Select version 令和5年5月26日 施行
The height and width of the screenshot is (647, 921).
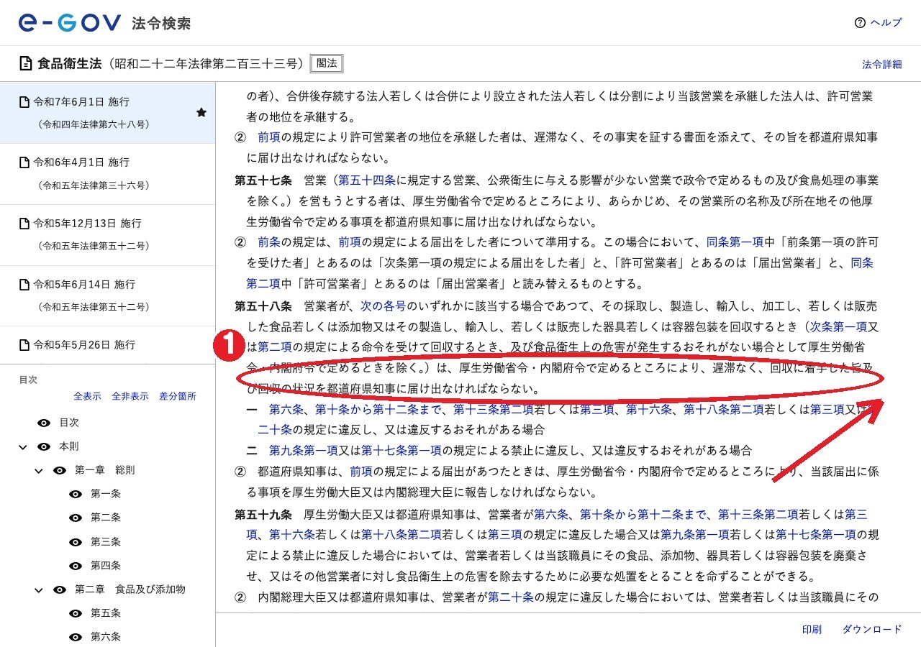point(107,345)
